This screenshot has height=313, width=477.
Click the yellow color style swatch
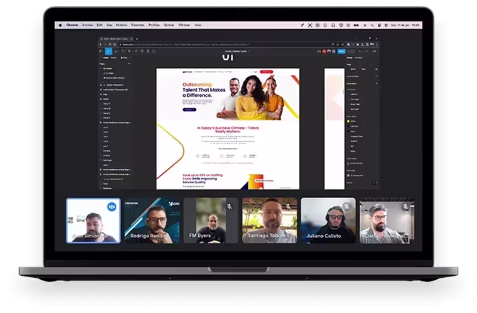[348, 121]
